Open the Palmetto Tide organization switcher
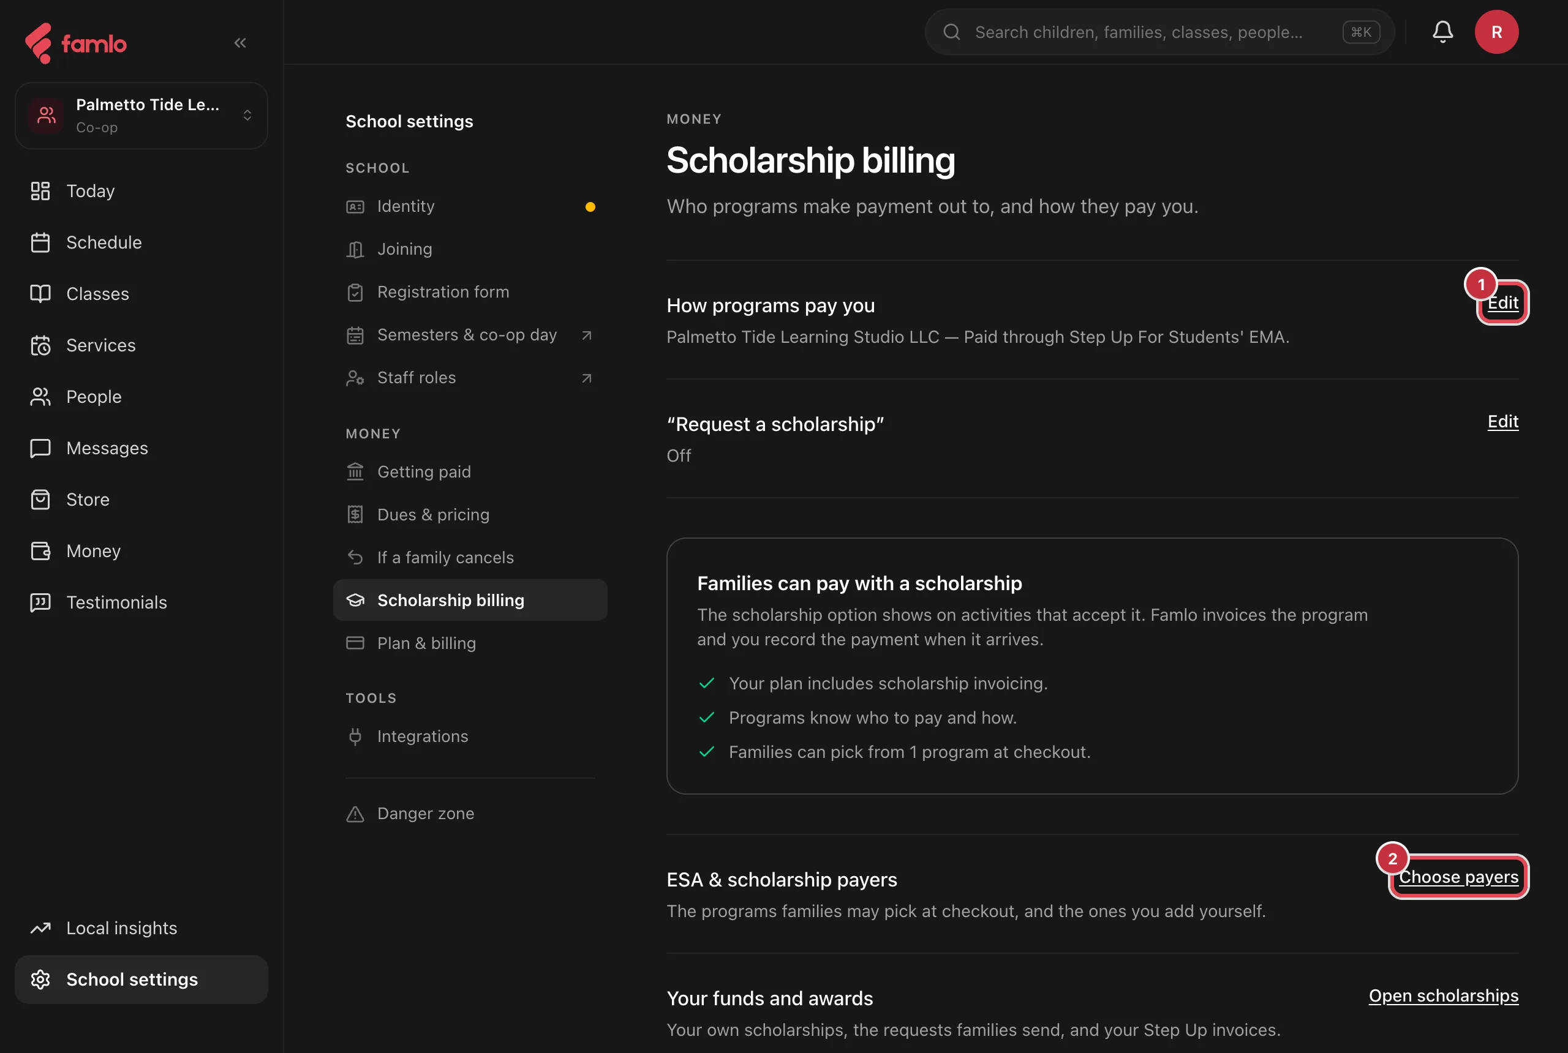 pyautogui.click(x=141, y=116)
